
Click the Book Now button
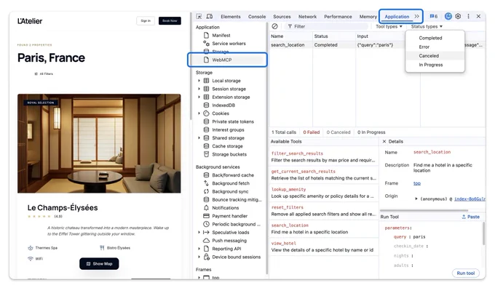(170, 21)
